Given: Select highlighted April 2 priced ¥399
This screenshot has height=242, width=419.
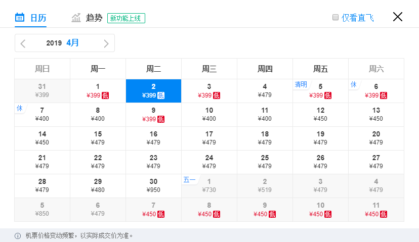Looking at the screenshot, I should click(153, 91).
